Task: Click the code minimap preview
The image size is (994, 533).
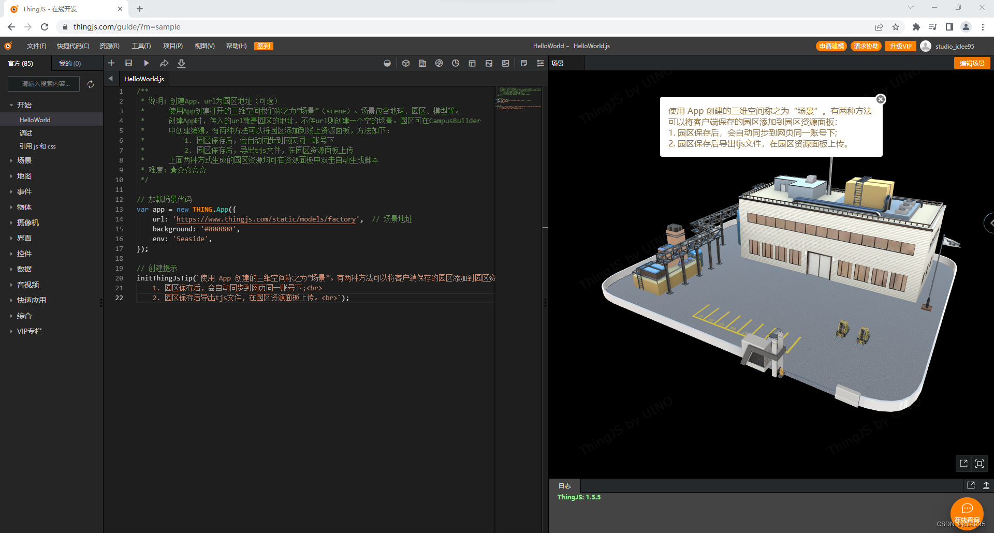Action: [x=518, y=98]
